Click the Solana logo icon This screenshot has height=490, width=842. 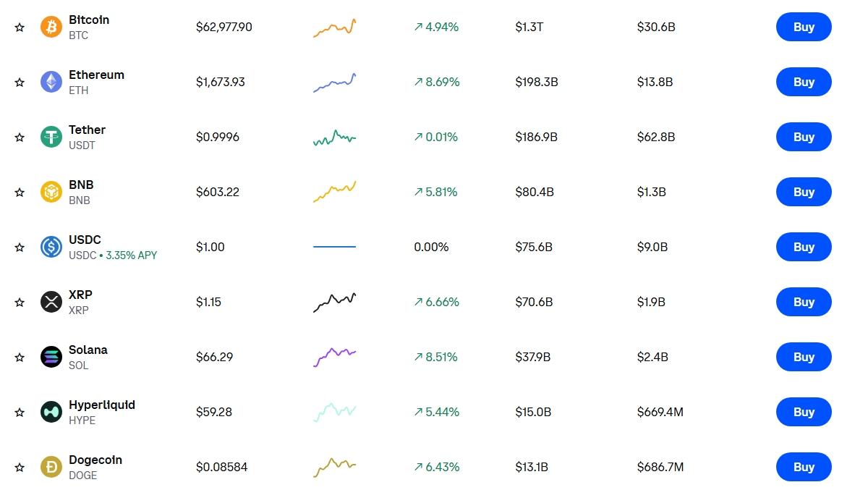(x=51, y=357)
